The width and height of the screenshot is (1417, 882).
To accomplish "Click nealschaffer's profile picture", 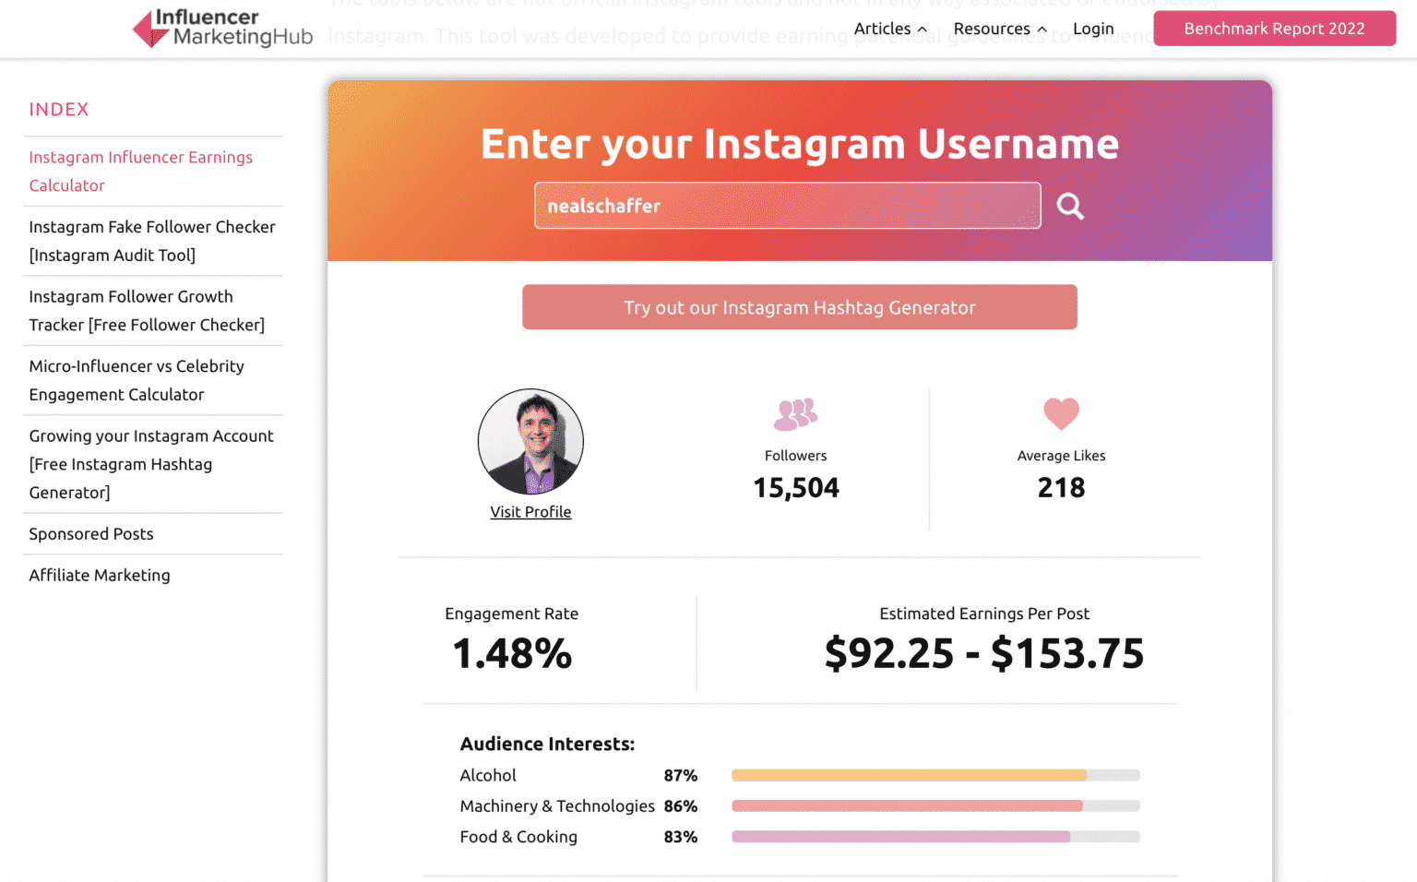I will (x=530, y=442).
